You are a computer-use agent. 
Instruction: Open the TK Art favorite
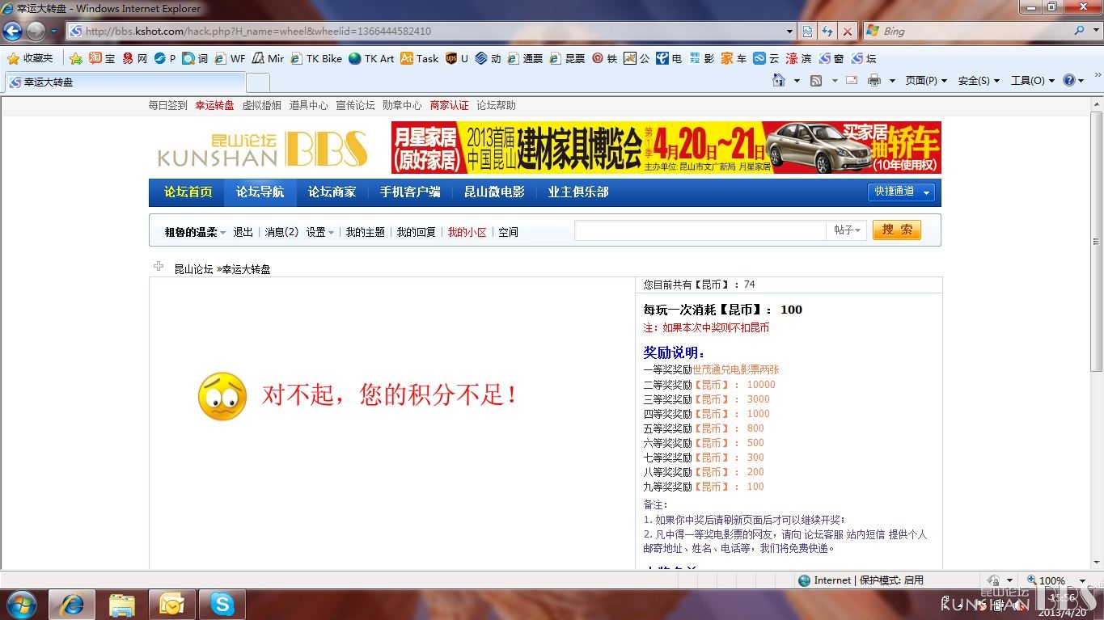[372, 58]
